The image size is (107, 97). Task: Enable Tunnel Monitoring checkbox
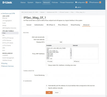47,75
